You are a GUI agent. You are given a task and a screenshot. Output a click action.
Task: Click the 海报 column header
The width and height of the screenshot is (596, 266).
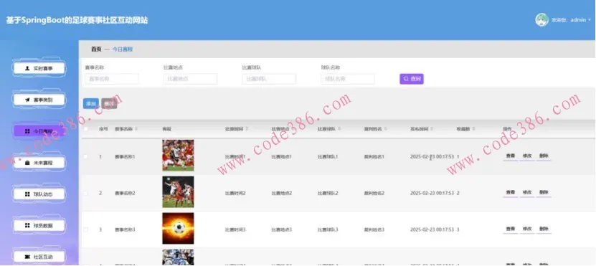(x=166, y=129)
